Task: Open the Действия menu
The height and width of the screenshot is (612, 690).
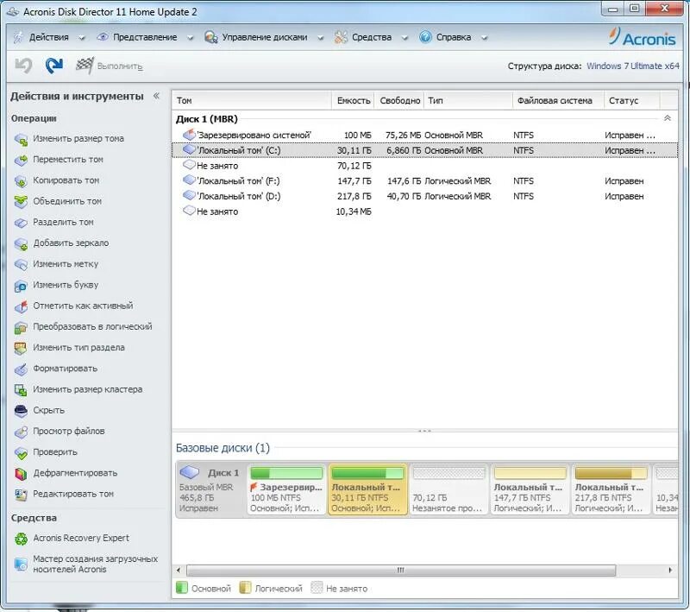Action: coord(49,37)
